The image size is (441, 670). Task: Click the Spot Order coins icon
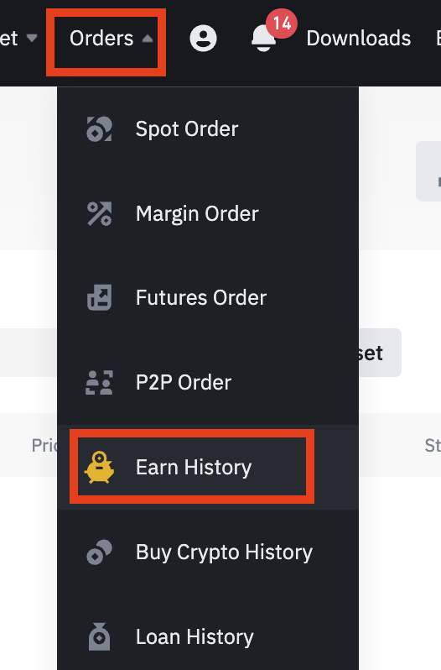[x=100, y=128]
